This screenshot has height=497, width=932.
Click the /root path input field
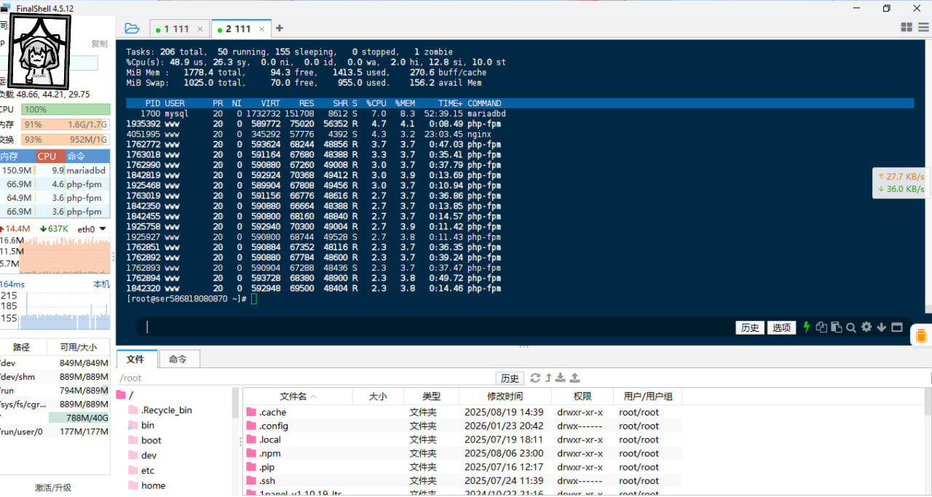point(306,378)
